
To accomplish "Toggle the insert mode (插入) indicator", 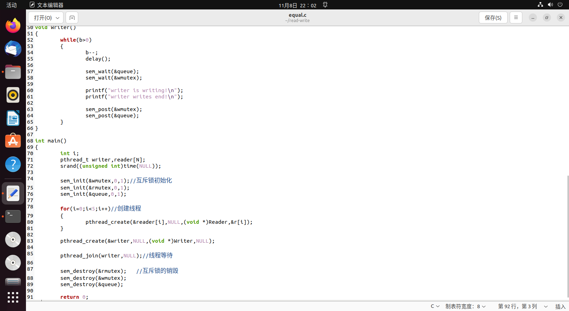I will (560, 306).
